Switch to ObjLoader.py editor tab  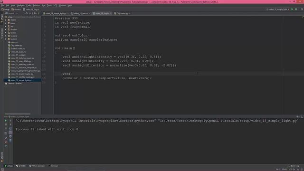[122, 13]
